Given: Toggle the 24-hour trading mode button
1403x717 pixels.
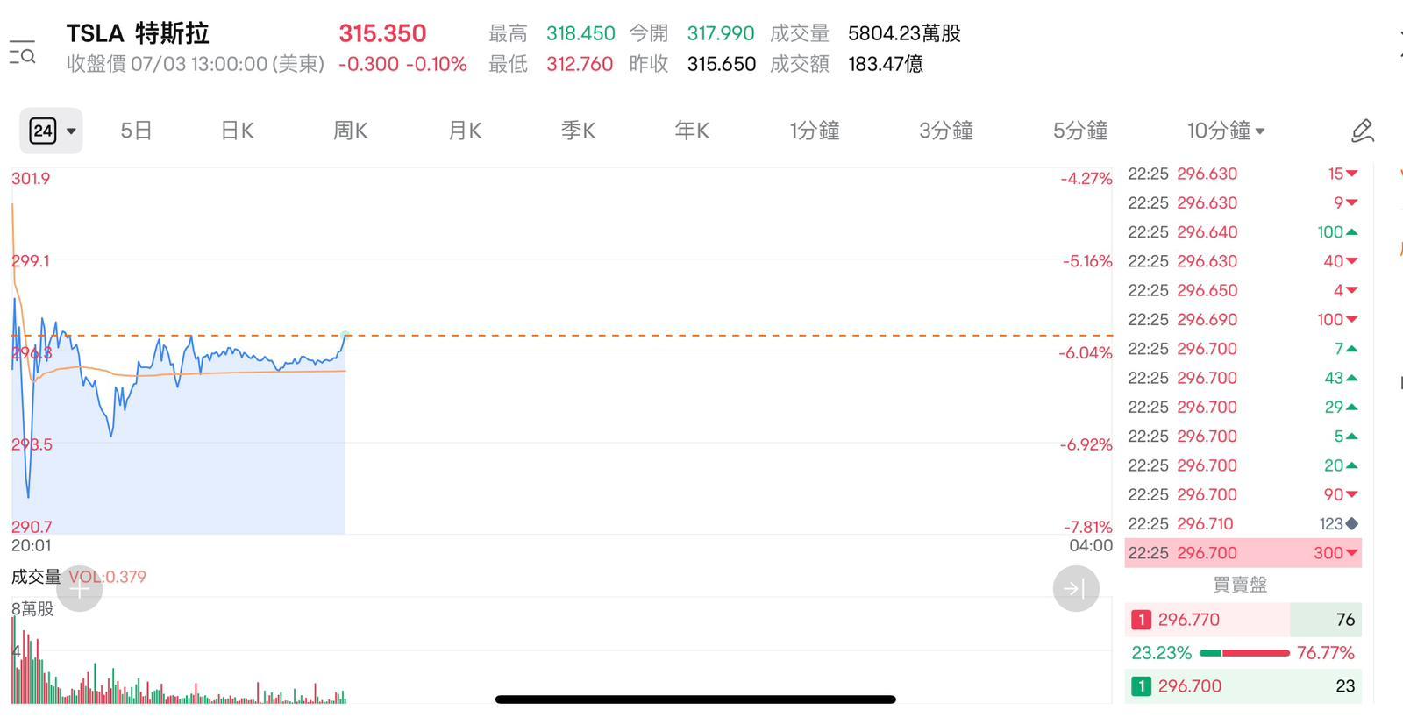Looking at the screenshot, I should tap(42, 130).
